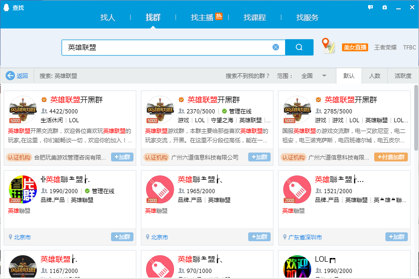Image resolution: width=419 pixels, height=279 pixels.
Task: Click the QQ penguin logo icon
Action: coord(6,7)
